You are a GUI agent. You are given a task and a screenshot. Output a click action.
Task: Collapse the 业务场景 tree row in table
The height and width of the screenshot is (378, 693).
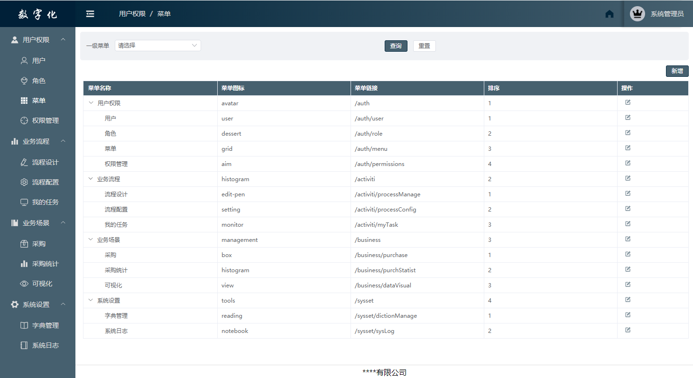pyautogui.click(x=91, y=240)
